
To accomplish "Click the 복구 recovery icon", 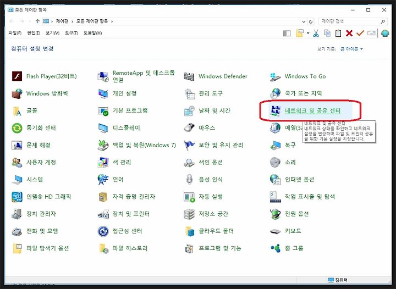I will coord(276,145).
